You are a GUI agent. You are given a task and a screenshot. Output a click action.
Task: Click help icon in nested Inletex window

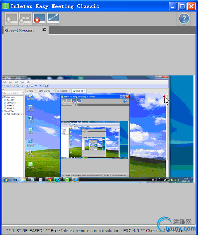click(125, 101)
